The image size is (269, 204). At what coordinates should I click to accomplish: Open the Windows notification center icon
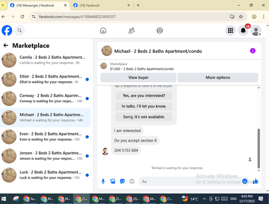click(x=261, y=199)
